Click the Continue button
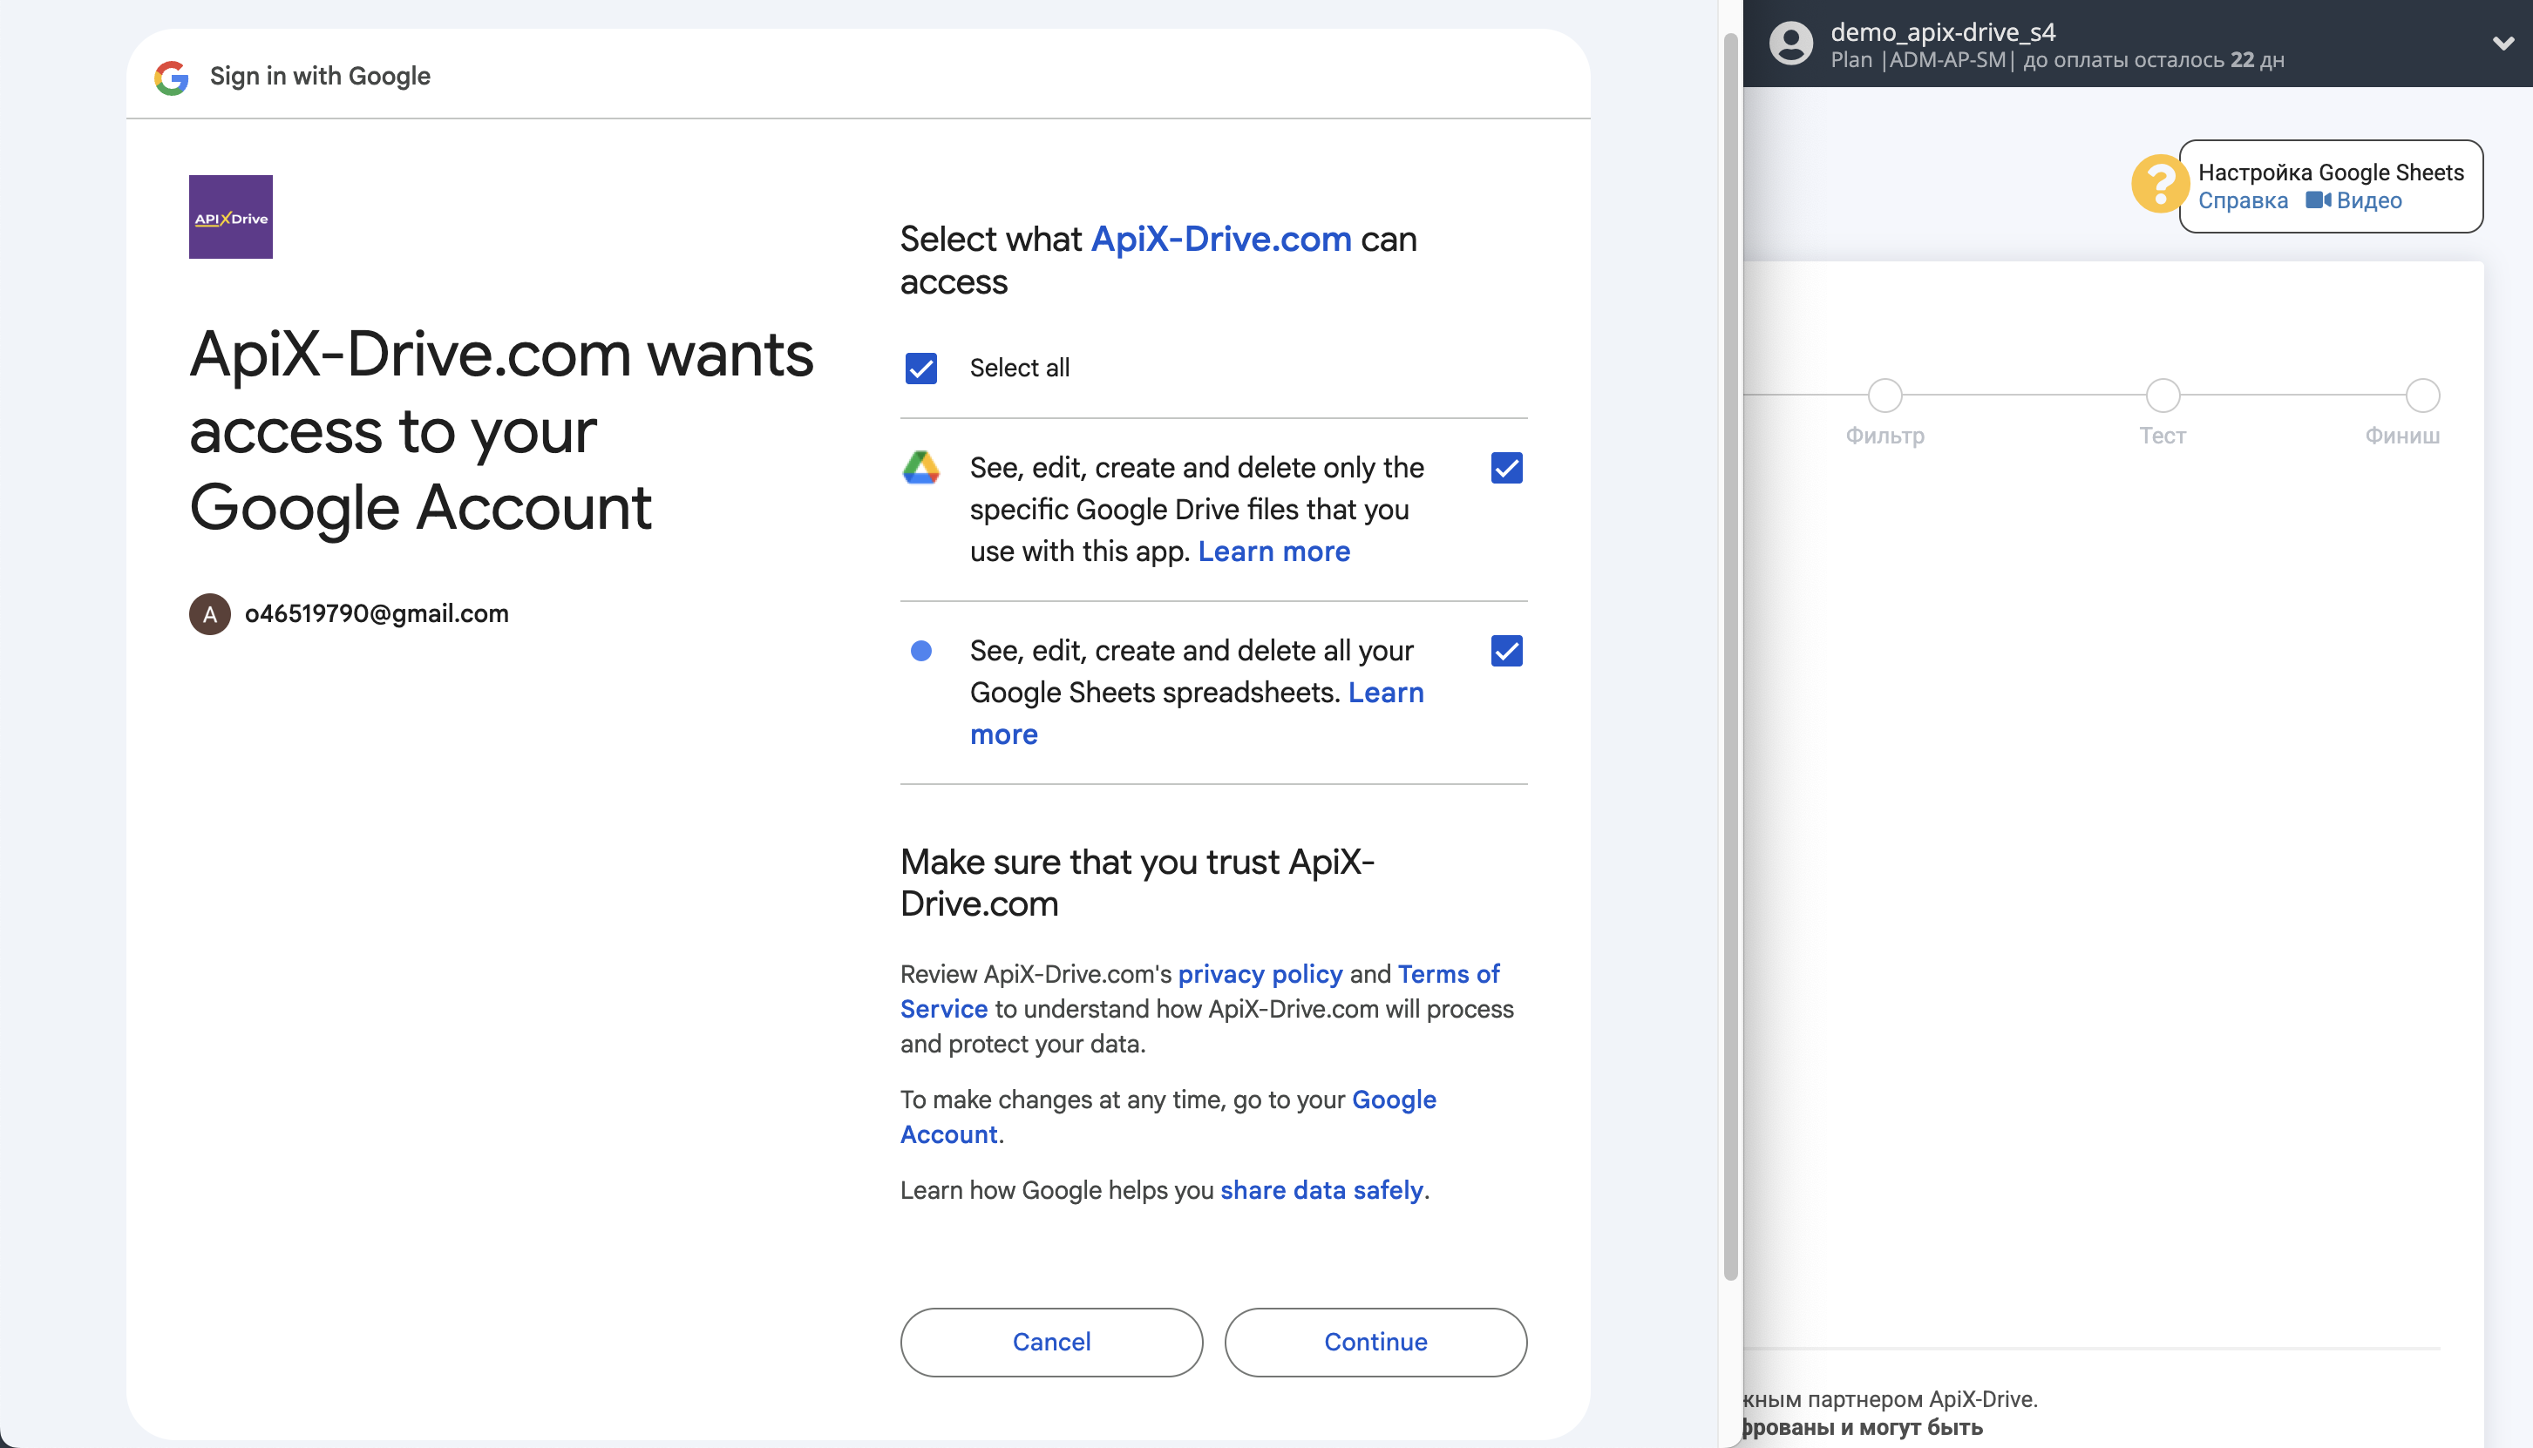Viewport: 2533px width, 1448px height. pos(1375,1342)
